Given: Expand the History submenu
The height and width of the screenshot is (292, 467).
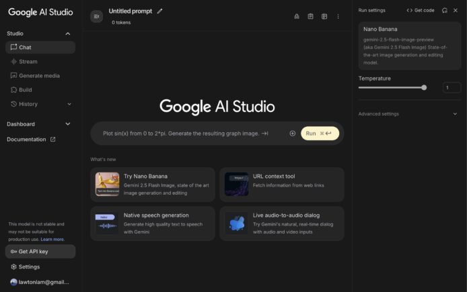Looking at the screenshot, I should 69,104.
